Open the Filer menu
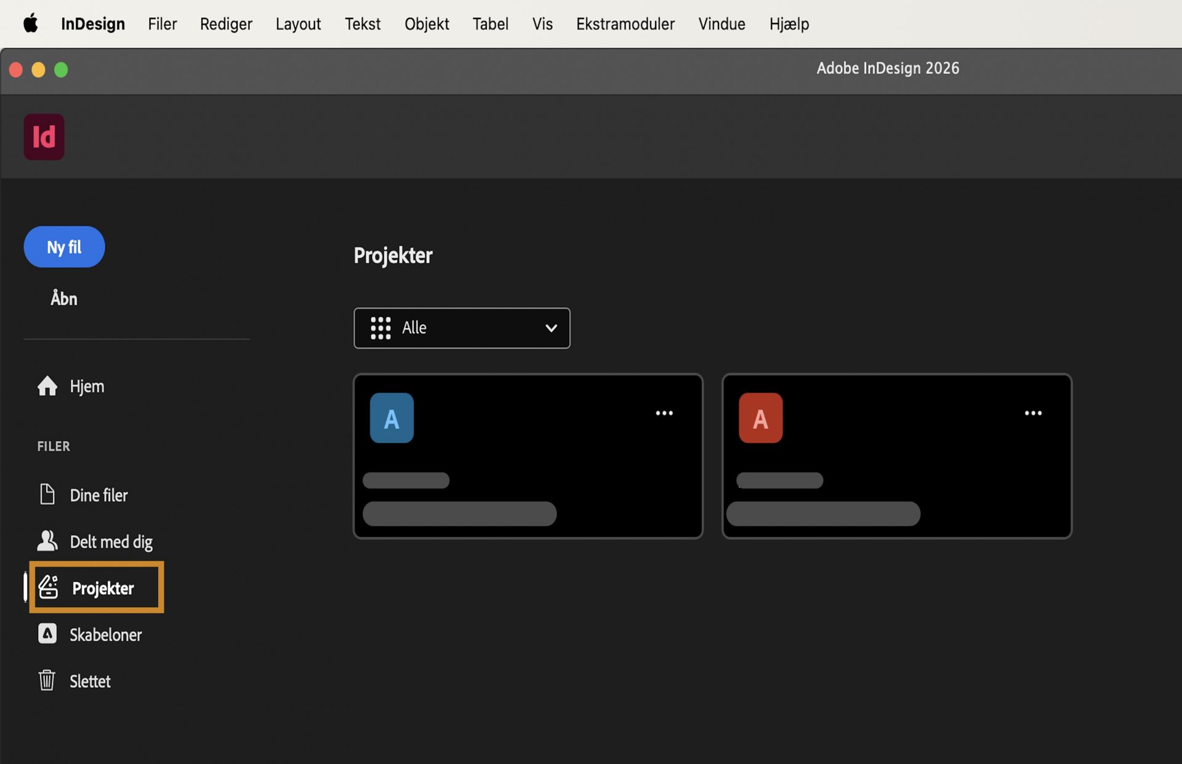The height and width of the screenshot is (764, 1182). [x=162, y=24]
